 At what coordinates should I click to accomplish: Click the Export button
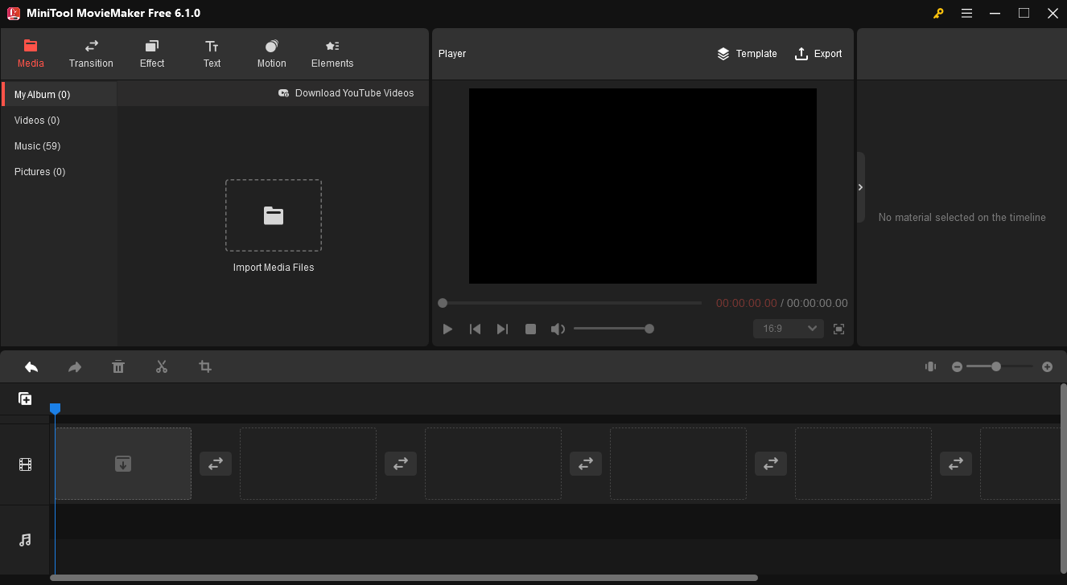(818, 53)
